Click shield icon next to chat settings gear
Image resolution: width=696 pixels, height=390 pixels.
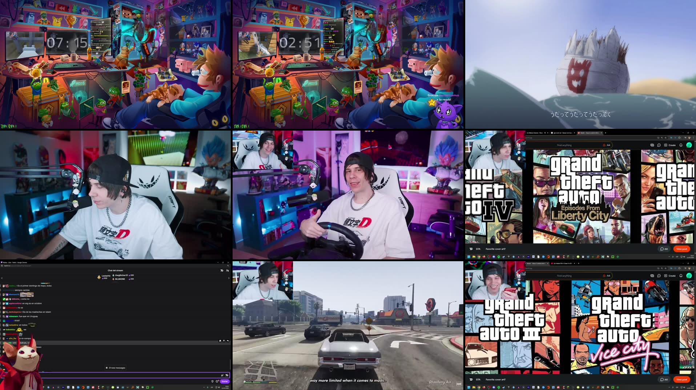[x=213, y=381]
